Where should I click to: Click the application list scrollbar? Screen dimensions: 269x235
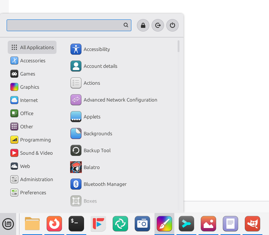178,46
